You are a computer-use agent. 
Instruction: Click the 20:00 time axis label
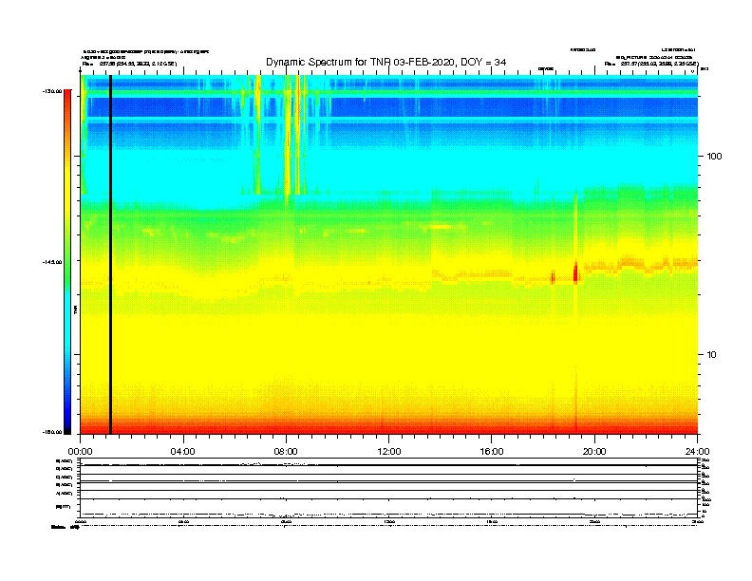tap(594, 452)
